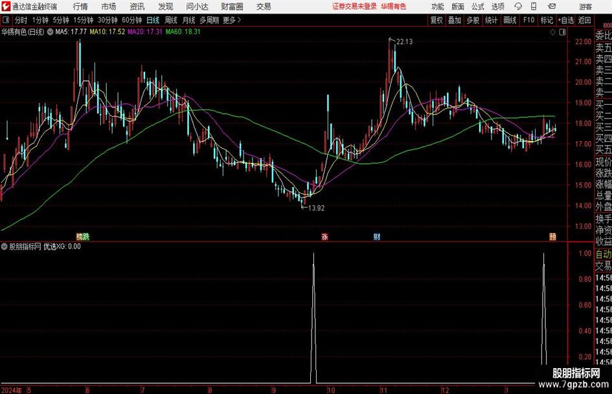Switch to 1分钟 period tab
This screenshot has width=612, height=394.
[40, 20]
